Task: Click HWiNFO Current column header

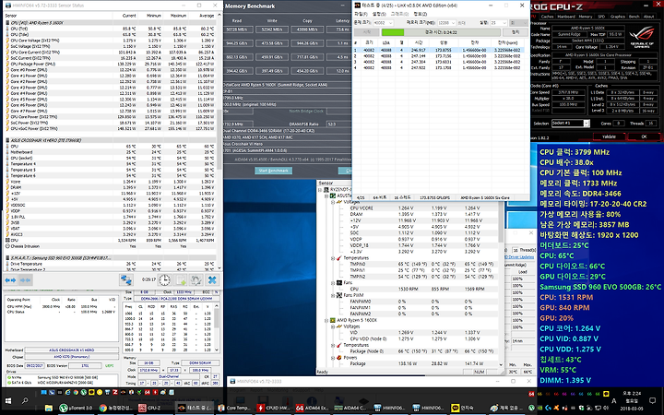Action: point(125,16)
